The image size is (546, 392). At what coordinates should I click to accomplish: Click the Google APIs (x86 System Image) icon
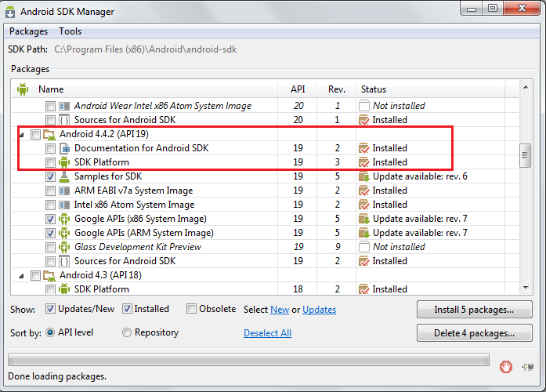[64, 219]
